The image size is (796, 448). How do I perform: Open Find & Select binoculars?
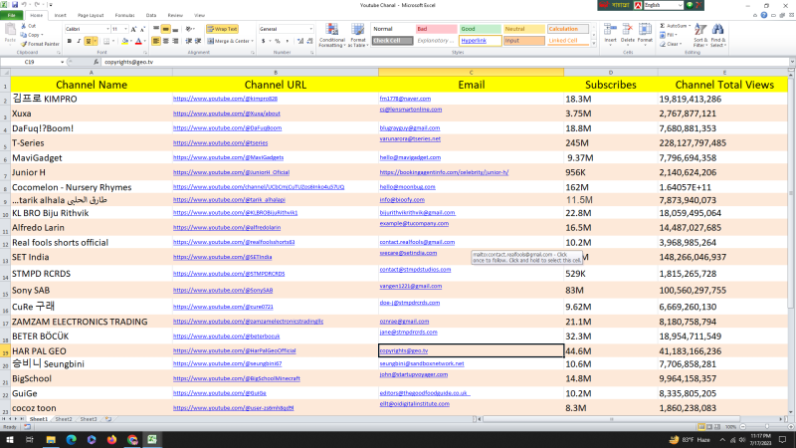click(x=717, y=35)
